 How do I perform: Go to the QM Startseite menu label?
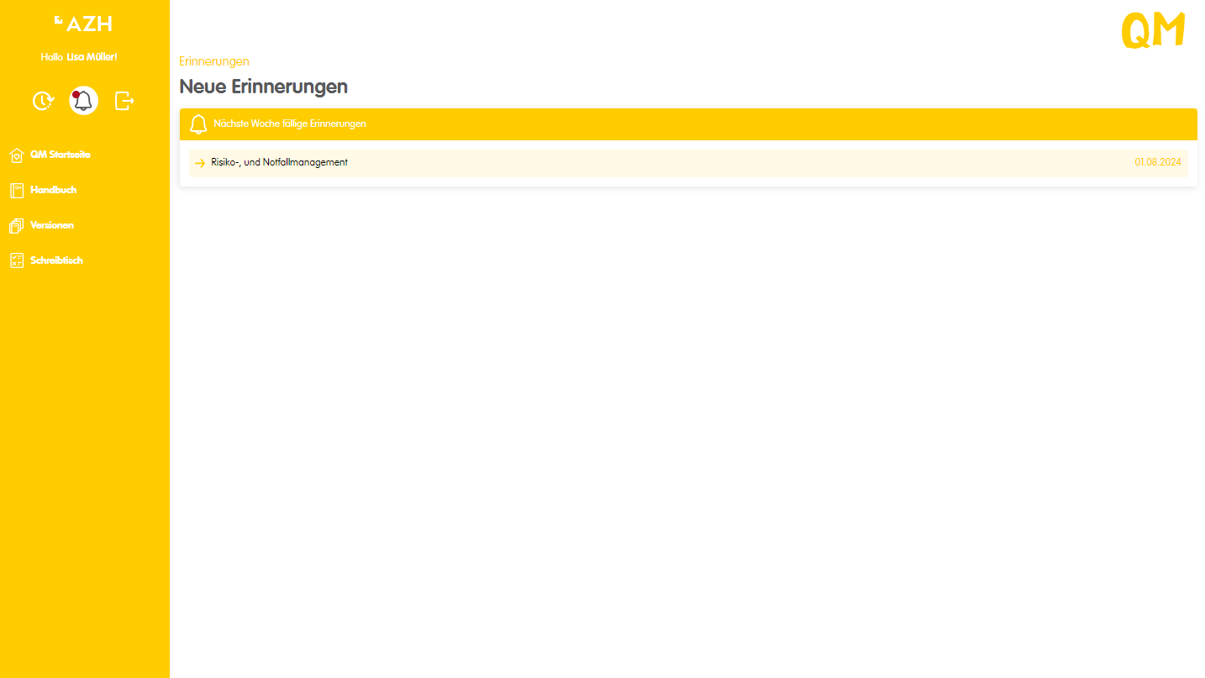(61, 155)
